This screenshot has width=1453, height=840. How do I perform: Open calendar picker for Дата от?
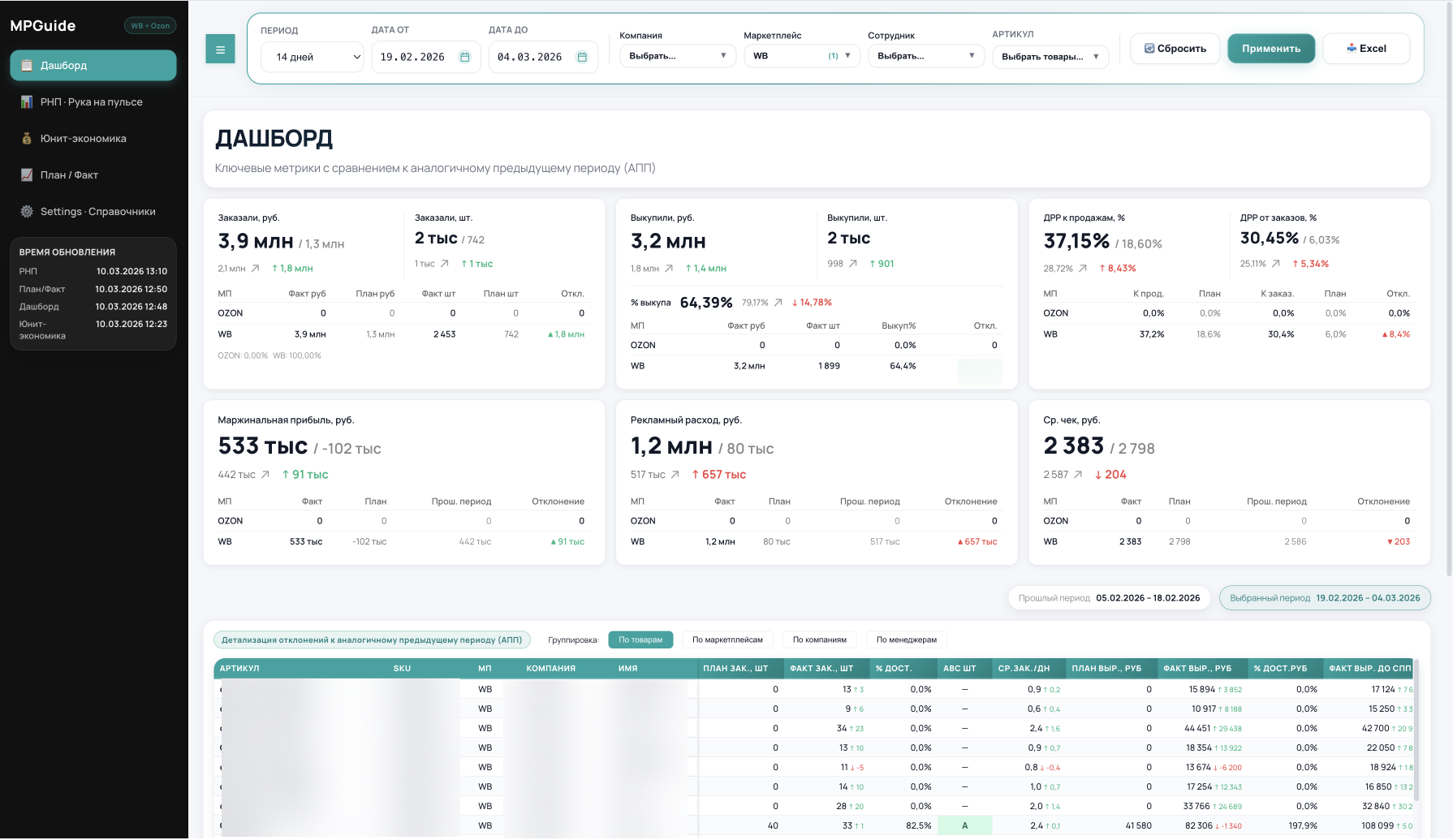tap(465, 57)
